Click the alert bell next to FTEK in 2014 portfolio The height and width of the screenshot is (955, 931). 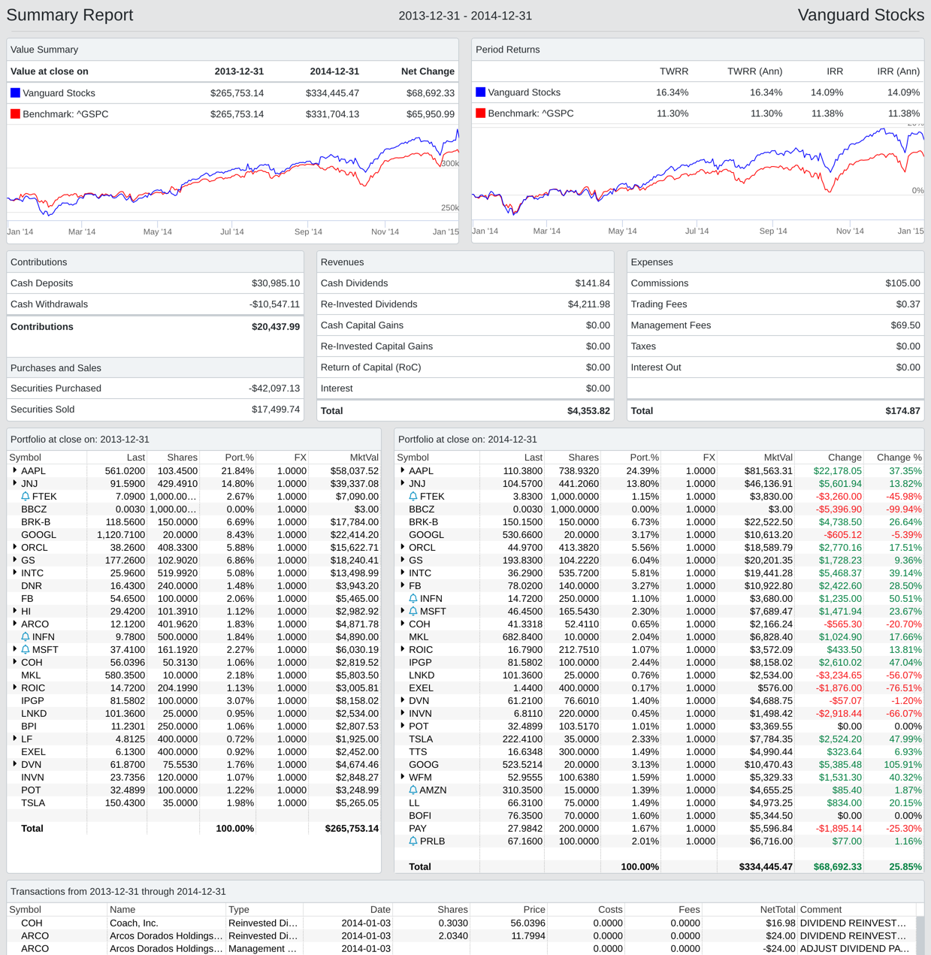(x=413, y=497)
